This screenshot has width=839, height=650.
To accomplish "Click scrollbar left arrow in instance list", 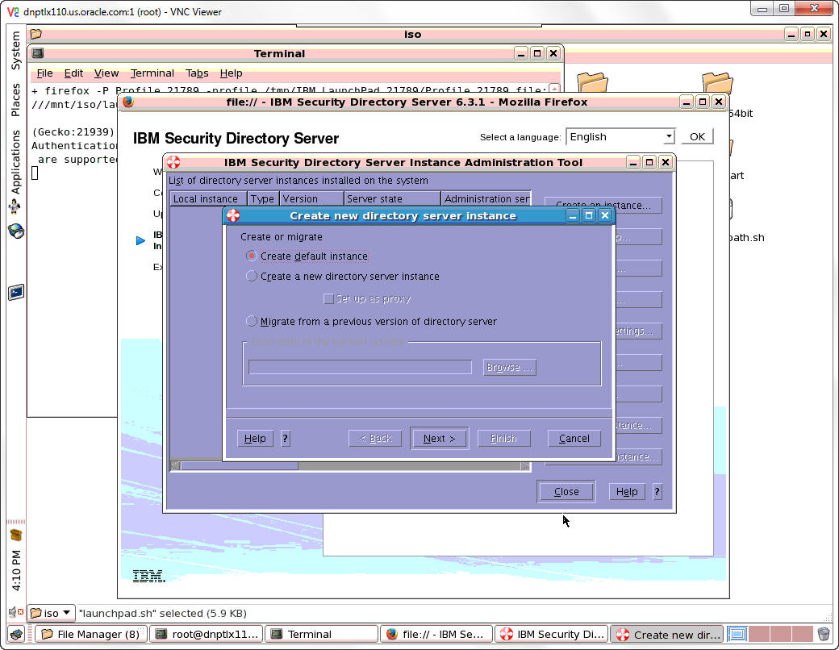I will point(175,466).
